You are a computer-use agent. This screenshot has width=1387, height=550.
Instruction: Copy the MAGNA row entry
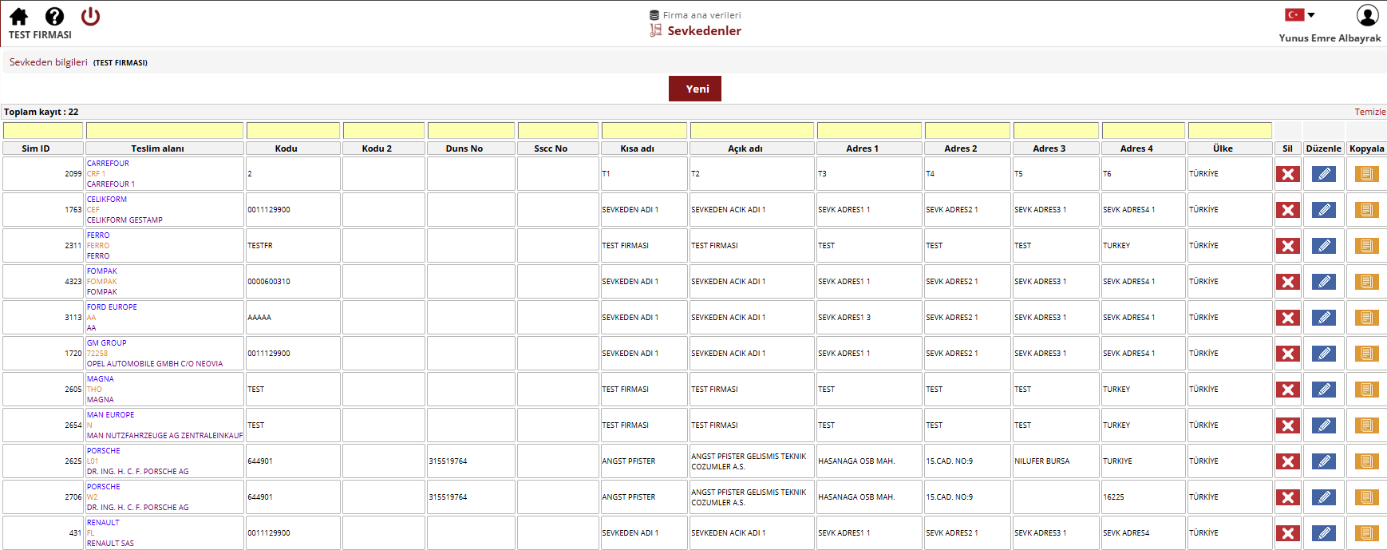1366,390
